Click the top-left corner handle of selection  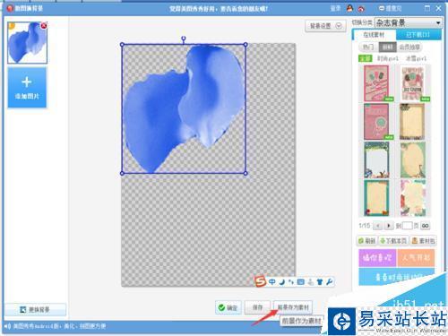coord(122,45)
